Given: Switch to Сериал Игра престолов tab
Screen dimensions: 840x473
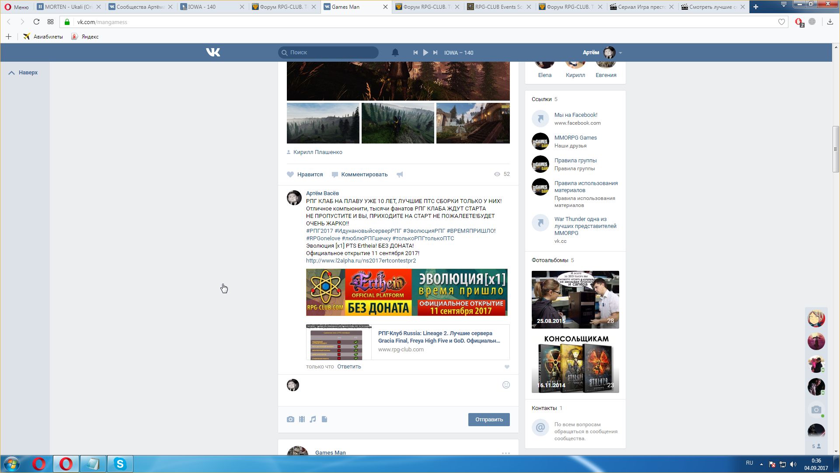Looking at the screenshot, I should [x=642, y=7].
